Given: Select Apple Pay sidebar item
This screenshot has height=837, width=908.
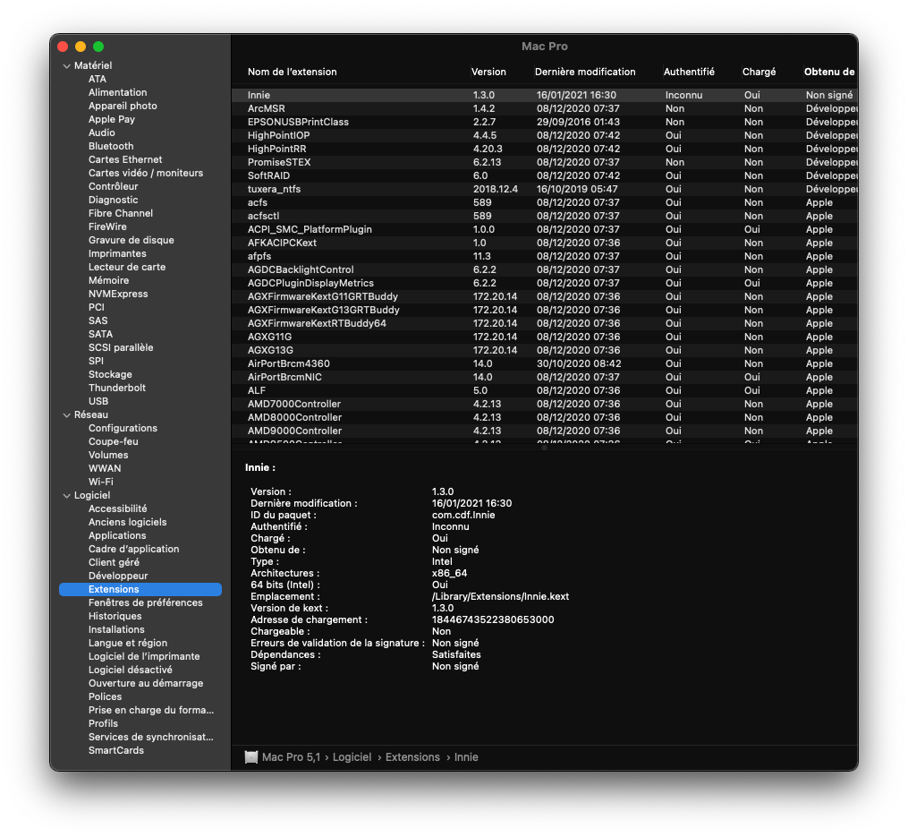Looking at the screenshot, I should tap(111, 119).
